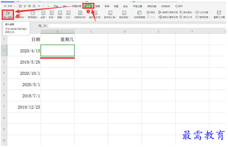Switch to the 数据 tab
The image size is (228, 147).
(x=98, y=6)
